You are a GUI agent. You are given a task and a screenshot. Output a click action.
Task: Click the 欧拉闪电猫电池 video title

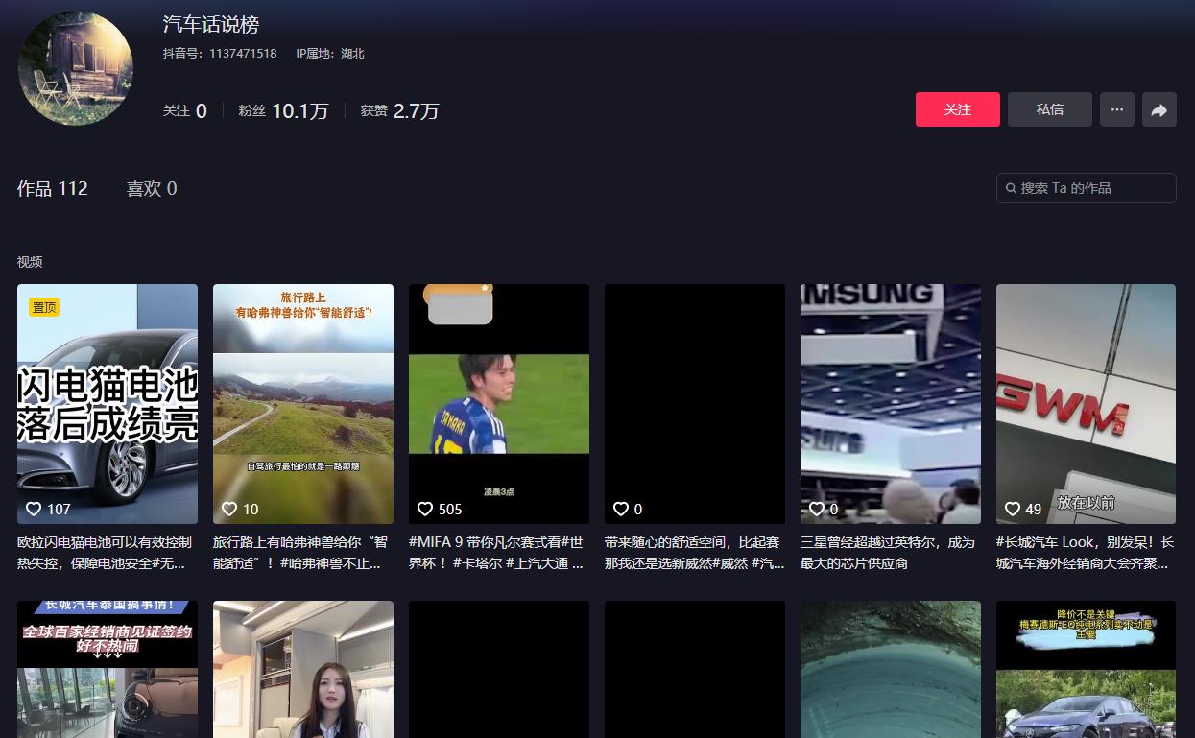[x=105, y=553]
